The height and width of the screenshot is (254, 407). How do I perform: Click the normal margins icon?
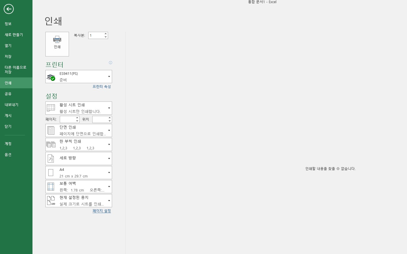tap(51, 187)
